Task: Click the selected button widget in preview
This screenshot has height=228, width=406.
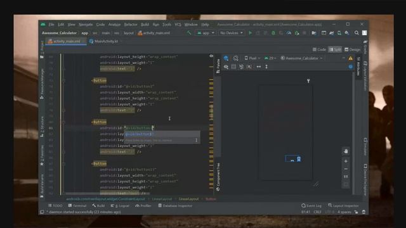Action: click(x=293, y=158)
